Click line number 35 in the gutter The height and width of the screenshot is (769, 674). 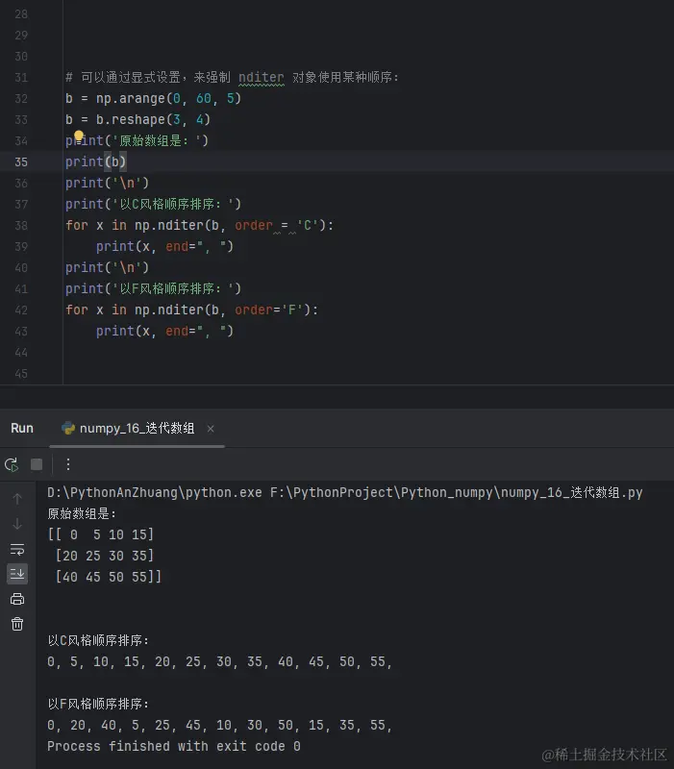tap(21, 161)
